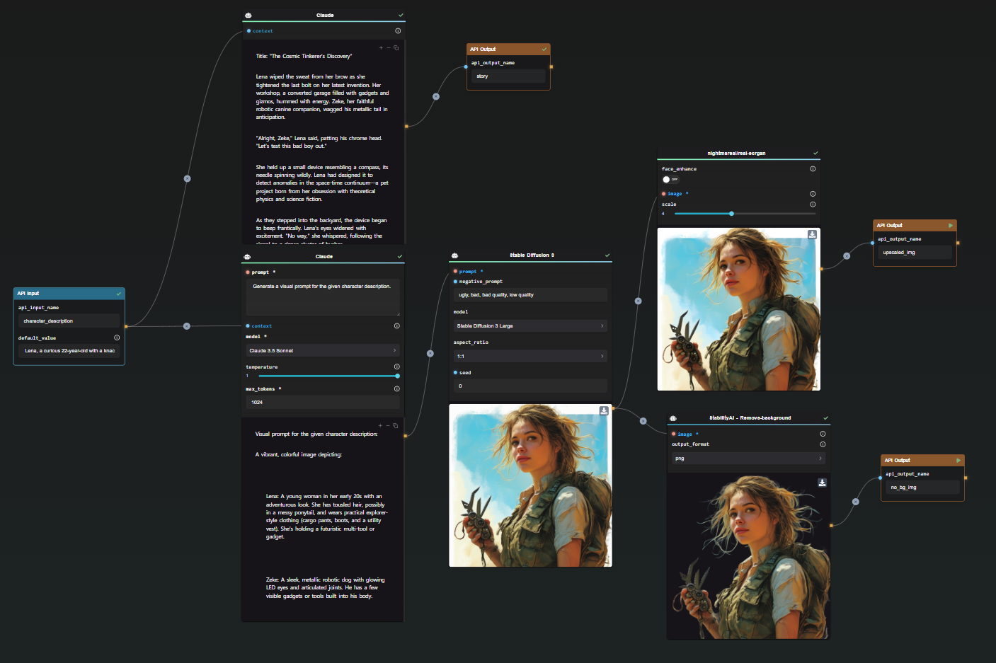
Task: Click the no_bg_img output name field
Action: [923, 487]
